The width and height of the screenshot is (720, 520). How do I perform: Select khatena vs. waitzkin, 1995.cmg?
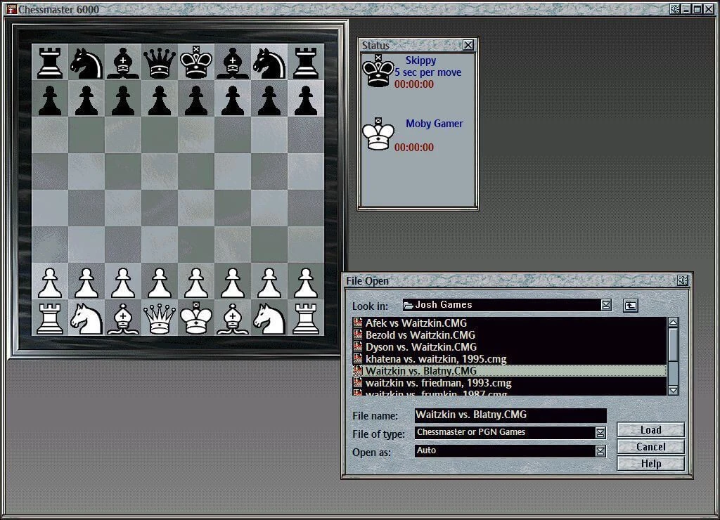(x=509, y=359)
